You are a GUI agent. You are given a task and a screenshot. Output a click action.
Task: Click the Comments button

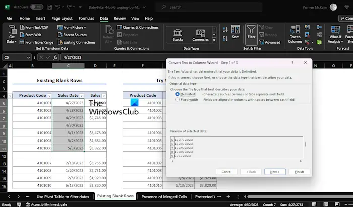(346, 18)
